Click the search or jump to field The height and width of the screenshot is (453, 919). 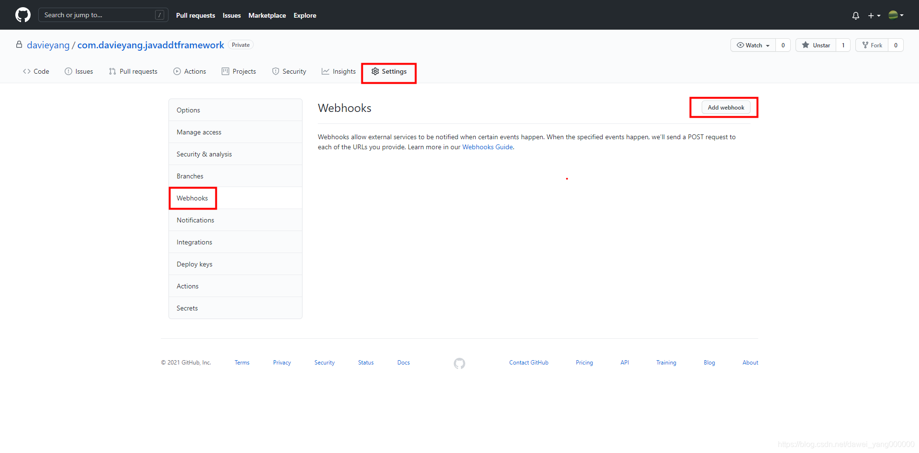click(x=103, y=15)
